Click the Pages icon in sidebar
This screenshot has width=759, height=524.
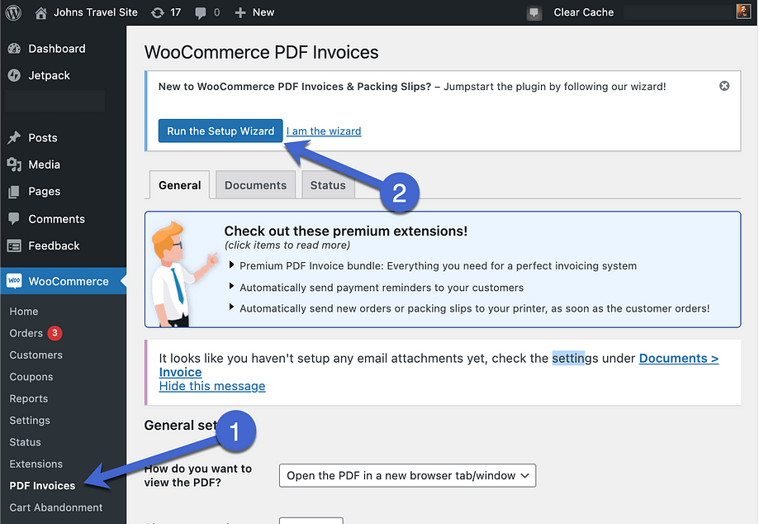tap(14, 192)
